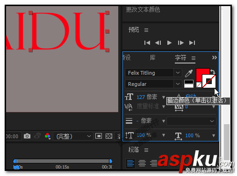
Task: Open the (完整) resolution dropdown
Action: [x=73, y=136]
